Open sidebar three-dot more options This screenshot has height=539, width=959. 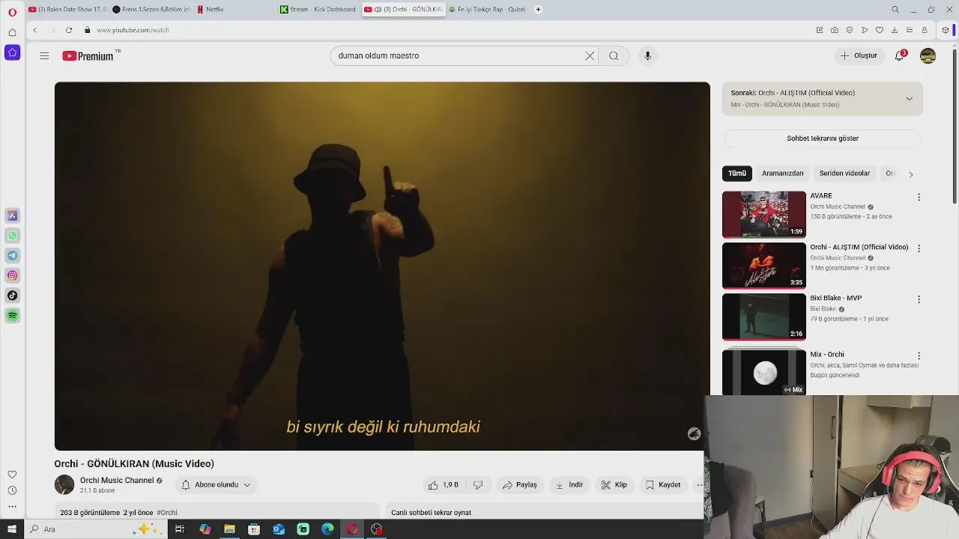click(12, 507)
